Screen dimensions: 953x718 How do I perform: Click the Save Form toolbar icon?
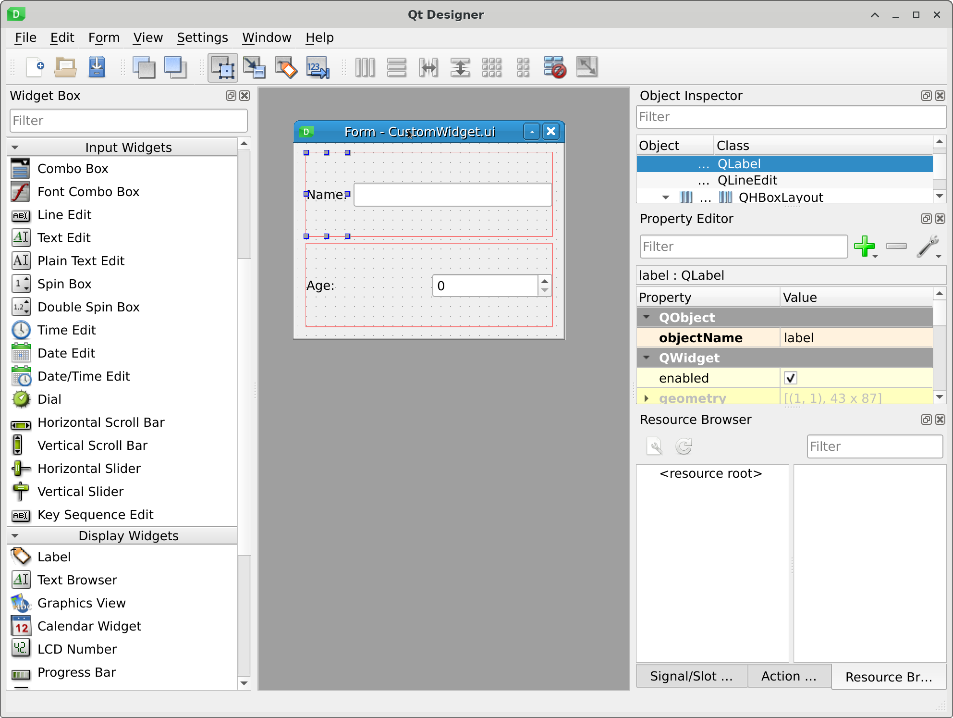tap(97, 67)
